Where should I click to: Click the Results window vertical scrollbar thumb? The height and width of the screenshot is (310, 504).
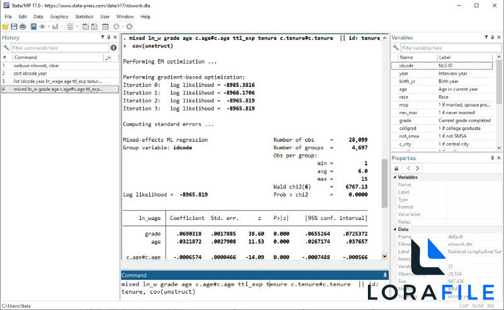point(384,183)
